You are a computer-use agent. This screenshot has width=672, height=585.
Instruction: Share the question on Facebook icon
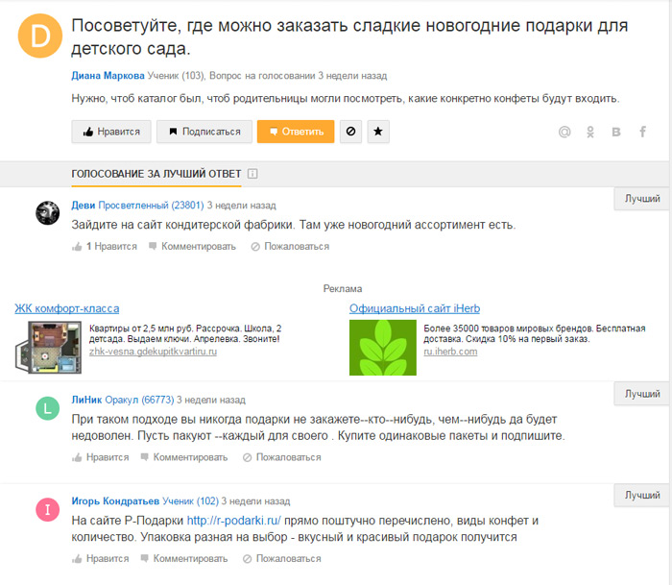click(642, 132)
